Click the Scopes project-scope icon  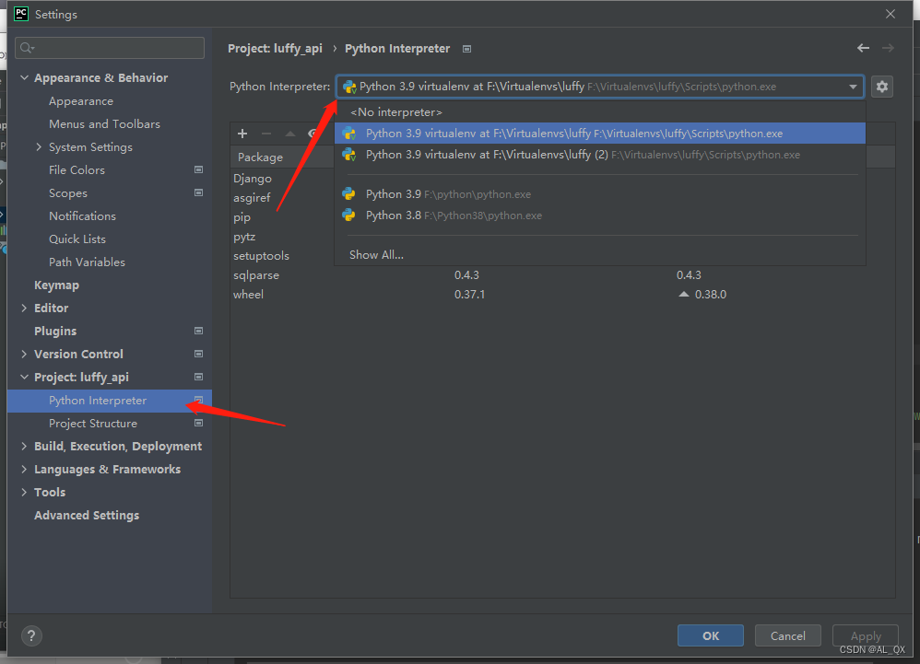[x=199, y=192]
